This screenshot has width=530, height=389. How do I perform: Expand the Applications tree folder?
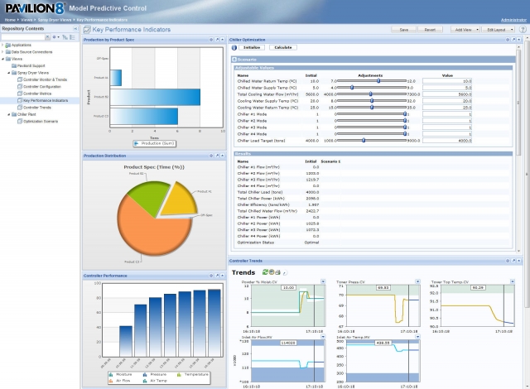click(x=2, y=45)
